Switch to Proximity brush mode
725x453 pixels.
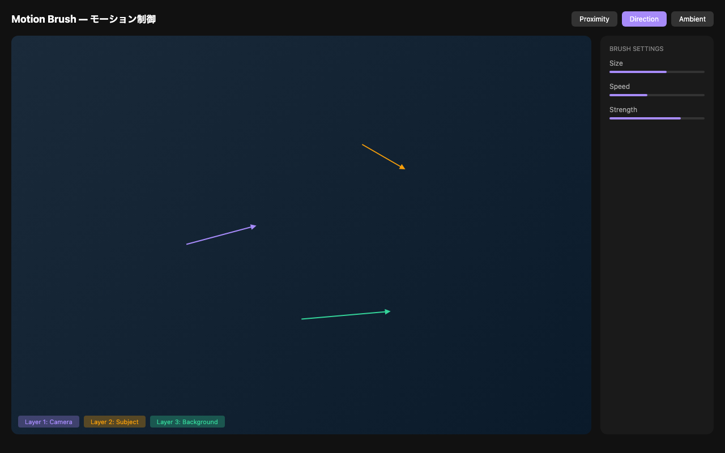tap(594, 19)
